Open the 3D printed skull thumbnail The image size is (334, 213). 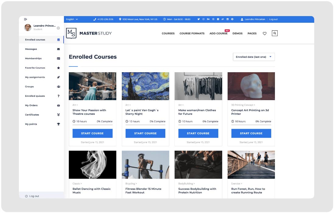(x=251, y=86)
